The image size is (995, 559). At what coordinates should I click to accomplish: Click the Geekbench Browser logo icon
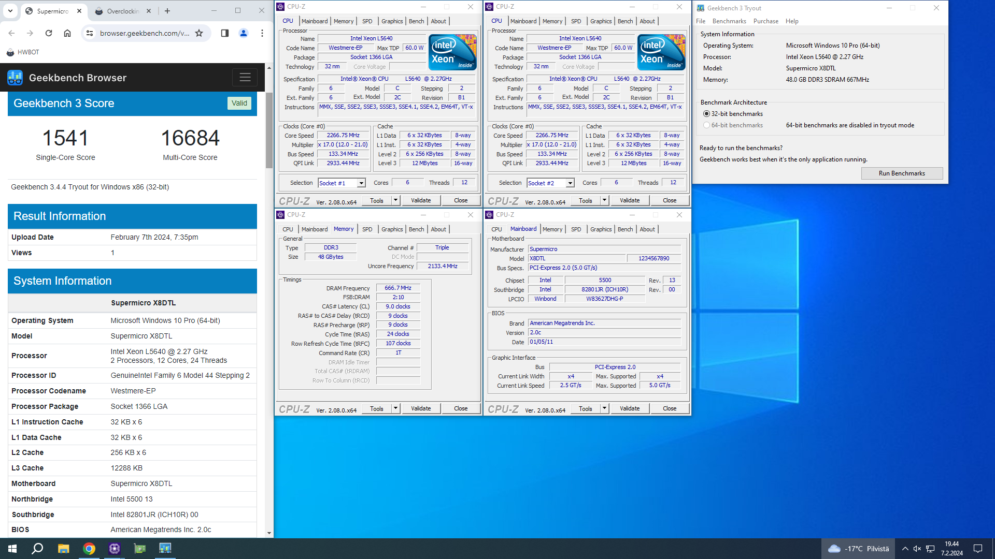tap(15, 78)
